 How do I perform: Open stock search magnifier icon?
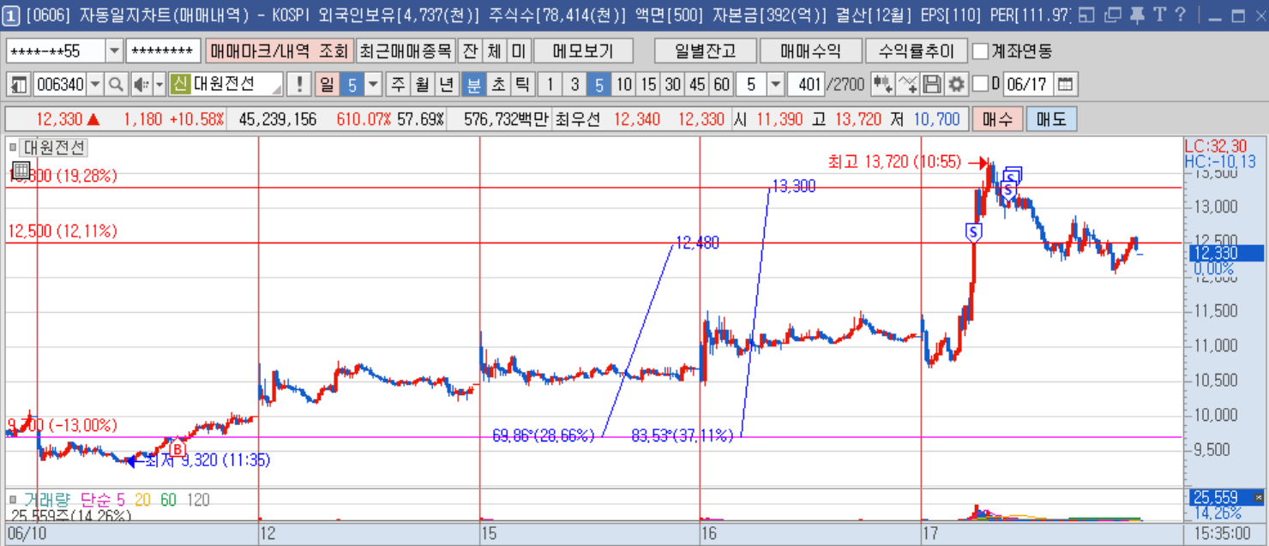pos(116,84)
